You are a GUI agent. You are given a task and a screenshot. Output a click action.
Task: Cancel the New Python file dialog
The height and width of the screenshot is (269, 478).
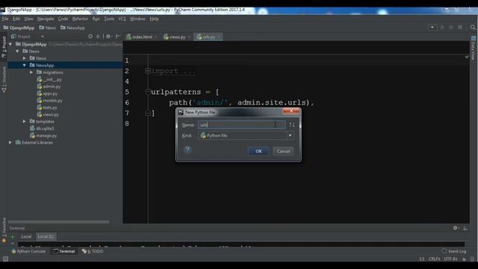[283, 151]
